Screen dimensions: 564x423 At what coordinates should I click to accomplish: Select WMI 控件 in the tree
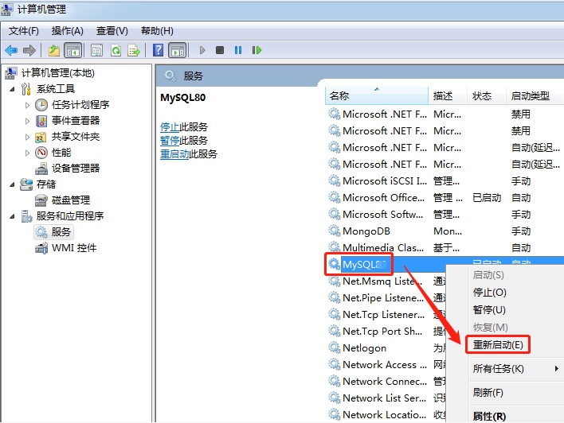tap(74, 248)
